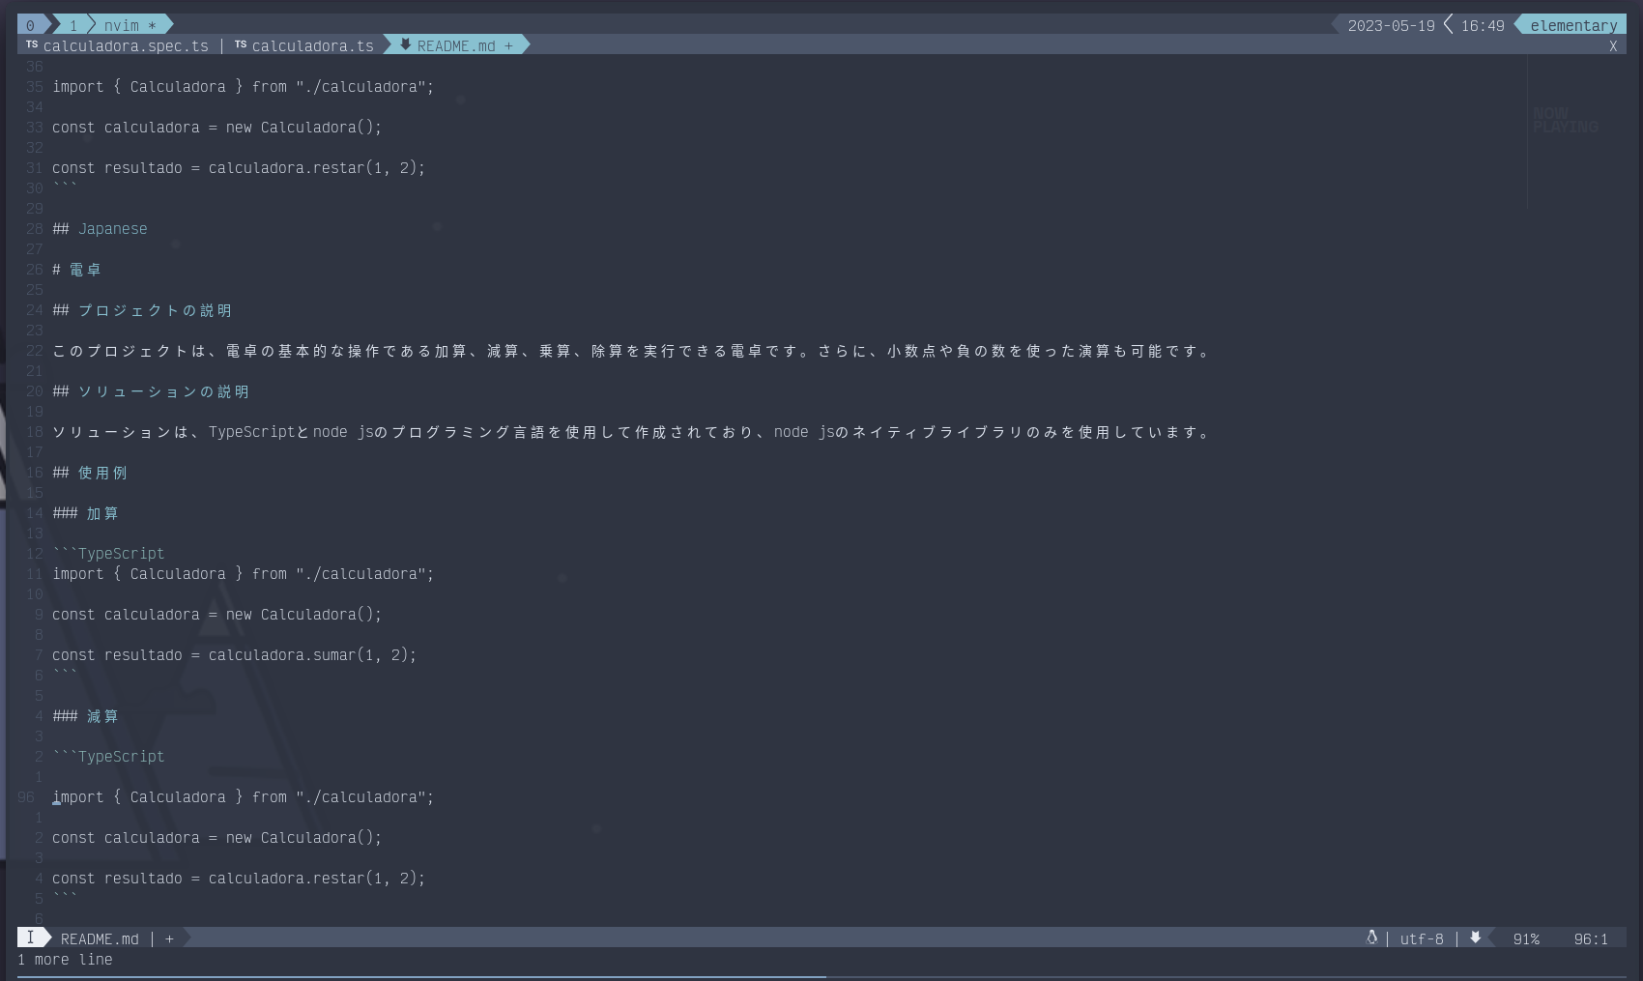Switch to the calculadora.ts buffer tab
Viewport: 1643px width, 981px height.
point(312,45)
